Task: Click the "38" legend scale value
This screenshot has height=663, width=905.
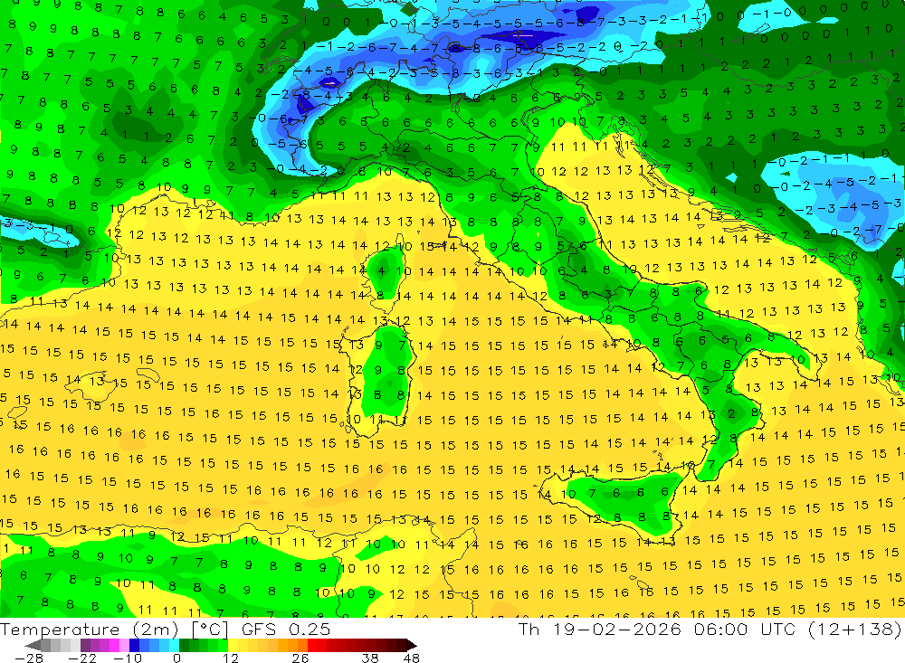Action: pyautogui.click(x=370, y=658)
